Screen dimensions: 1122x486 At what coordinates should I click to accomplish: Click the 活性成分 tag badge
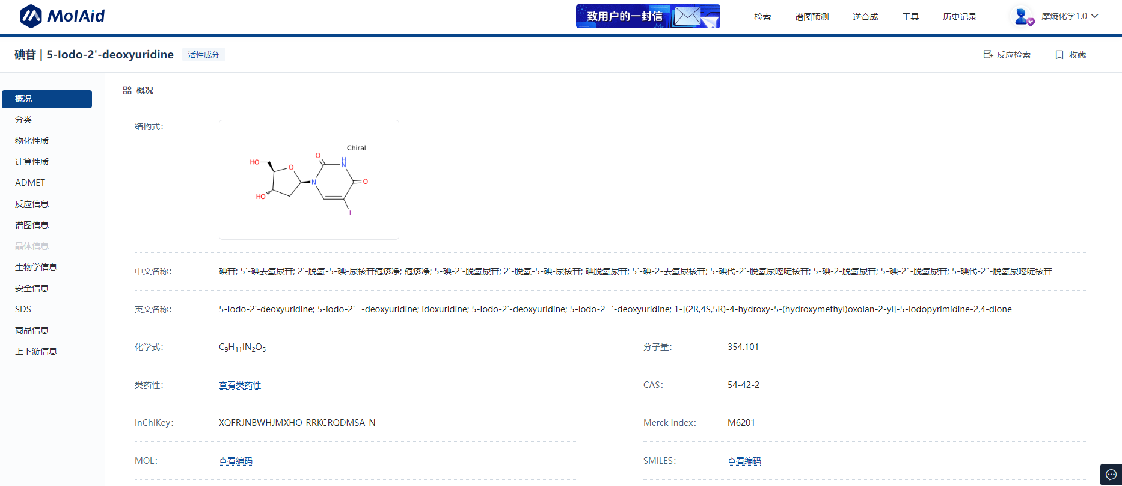click(204, 55)
